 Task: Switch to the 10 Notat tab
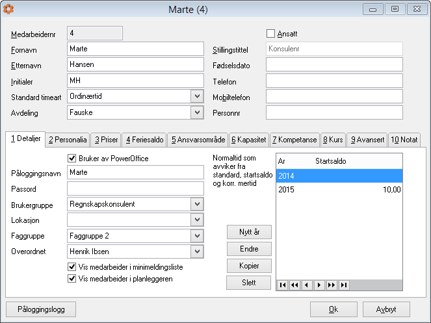pyautogui.click(x=404, y=140)
